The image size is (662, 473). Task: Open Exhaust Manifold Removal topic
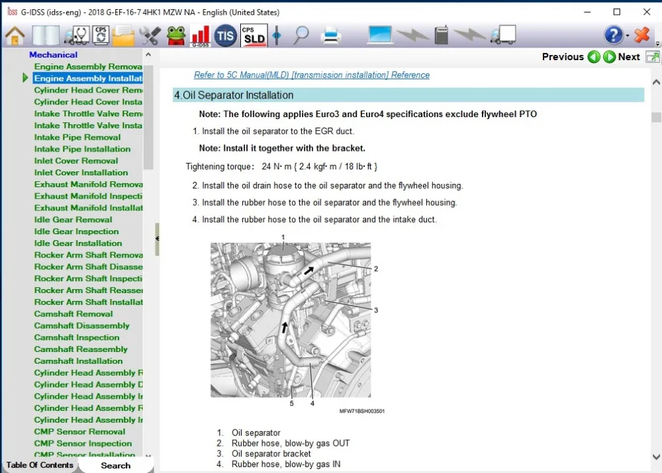[x=88, y=185]
